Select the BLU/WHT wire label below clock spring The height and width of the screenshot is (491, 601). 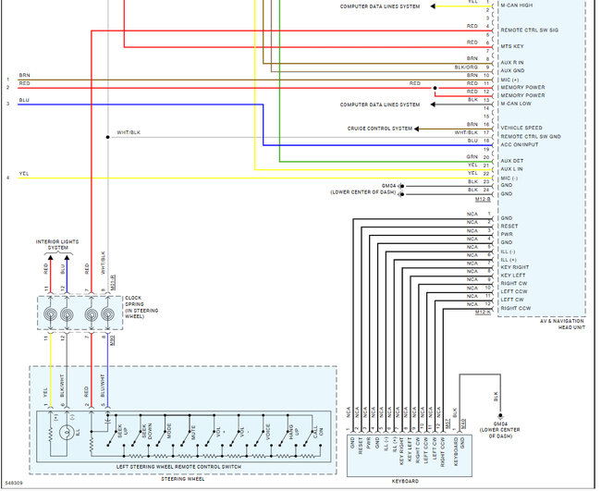[x=103, y=386]
